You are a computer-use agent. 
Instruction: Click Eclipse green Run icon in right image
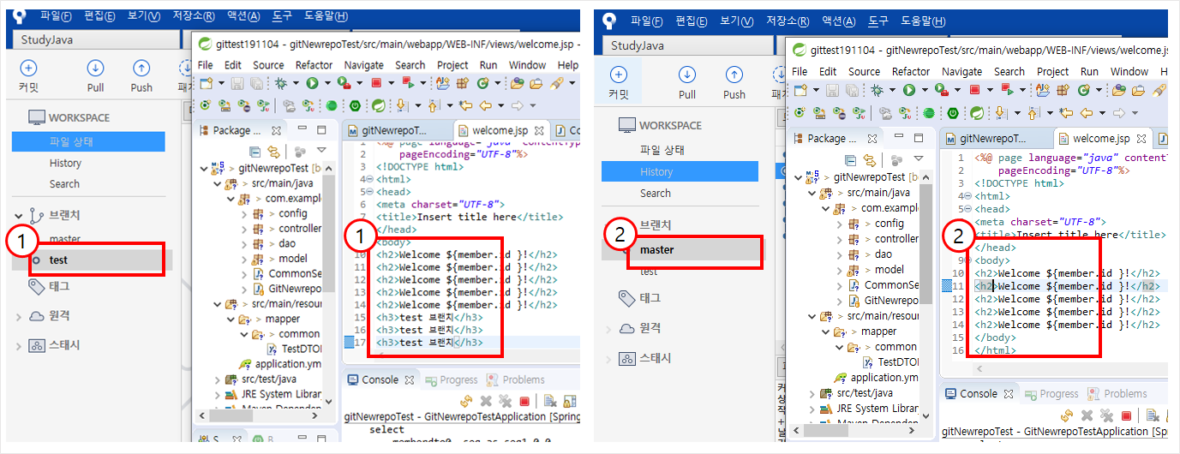pyautogui.click(x=909, y=89)
